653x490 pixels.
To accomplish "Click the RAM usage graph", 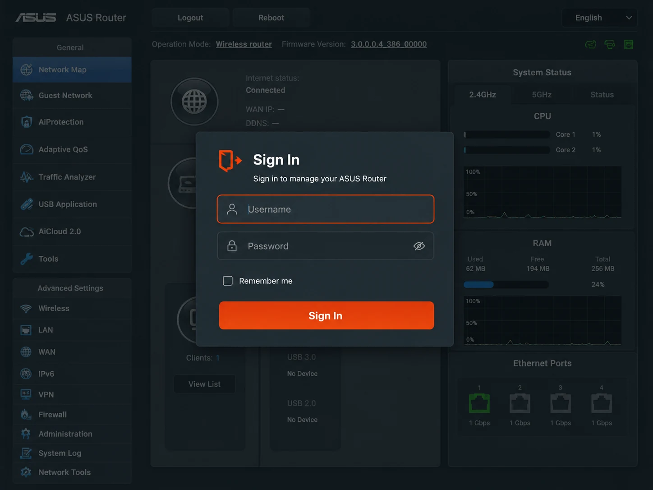I will click(543, 321).
